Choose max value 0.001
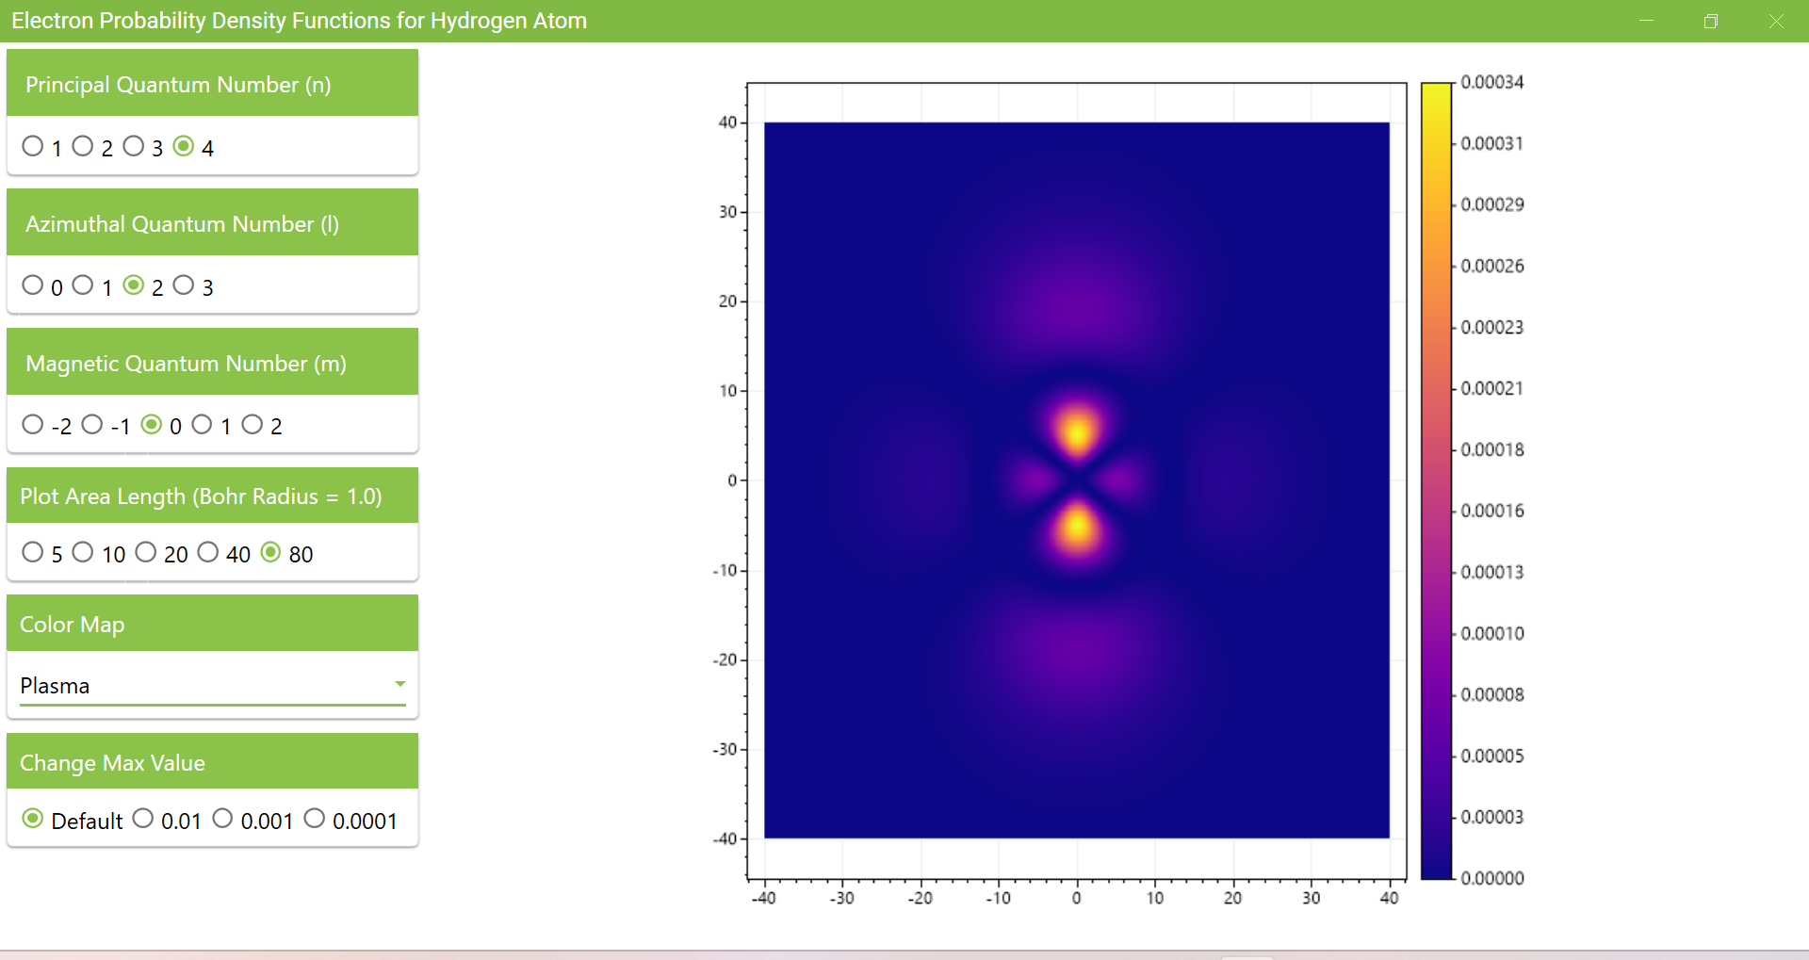 [222, 819]
